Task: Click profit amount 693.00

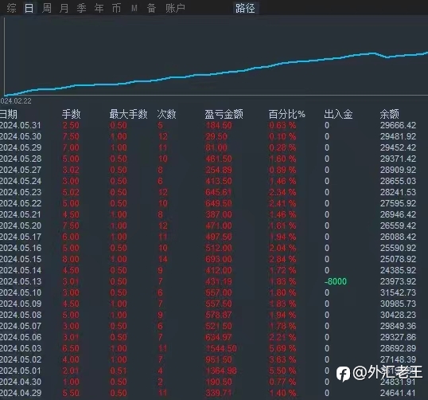Action: click(x=219, y=259)
